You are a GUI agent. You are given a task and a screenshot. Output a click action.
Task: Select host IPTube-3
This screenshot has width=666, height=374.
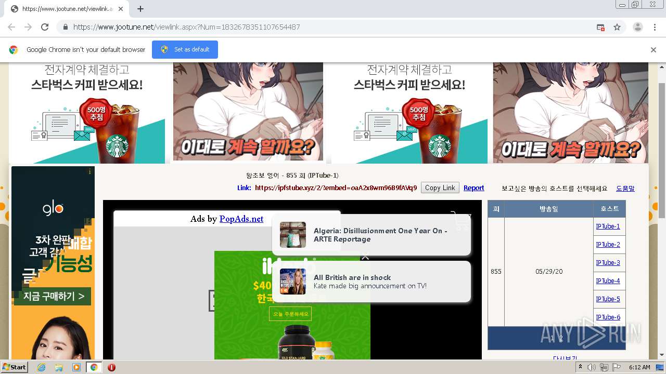pyautogui.click(x=608, y=263)
